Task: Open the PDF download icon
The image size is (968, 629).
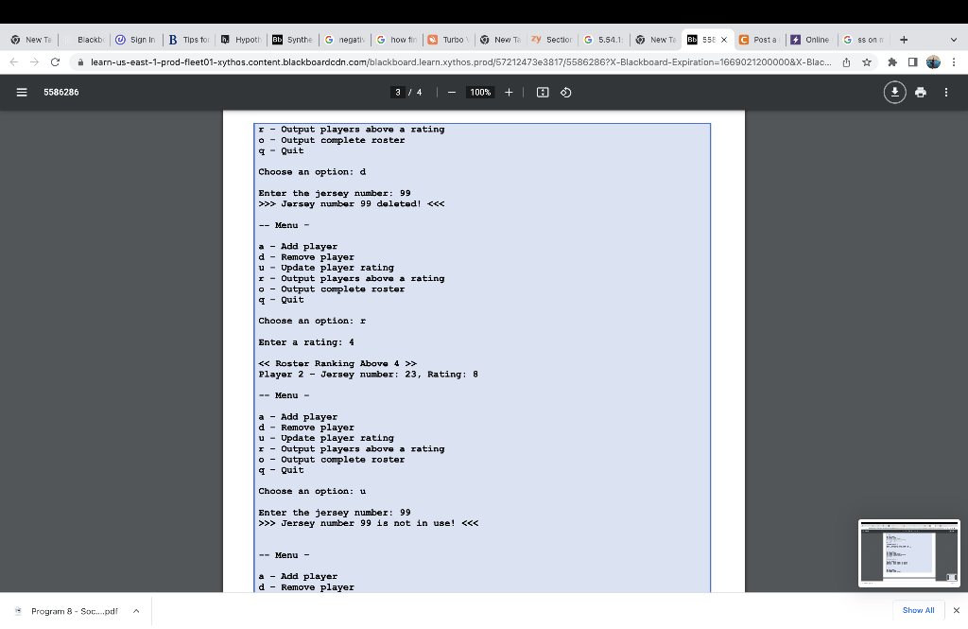Action: (894, 92)
